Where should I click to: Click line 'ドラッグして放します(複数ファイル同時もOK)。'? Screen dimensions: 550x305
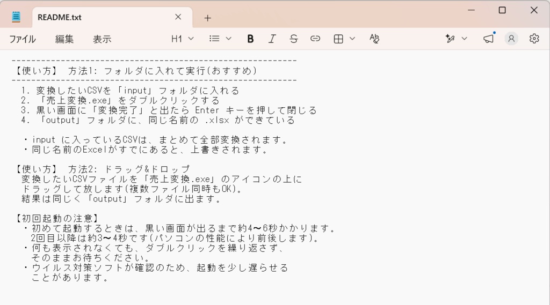point(132,189)
